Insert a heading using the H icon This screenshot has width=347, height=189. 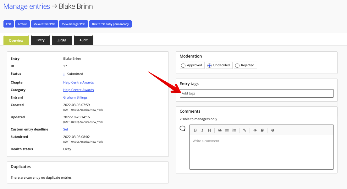tap(209, 130)
